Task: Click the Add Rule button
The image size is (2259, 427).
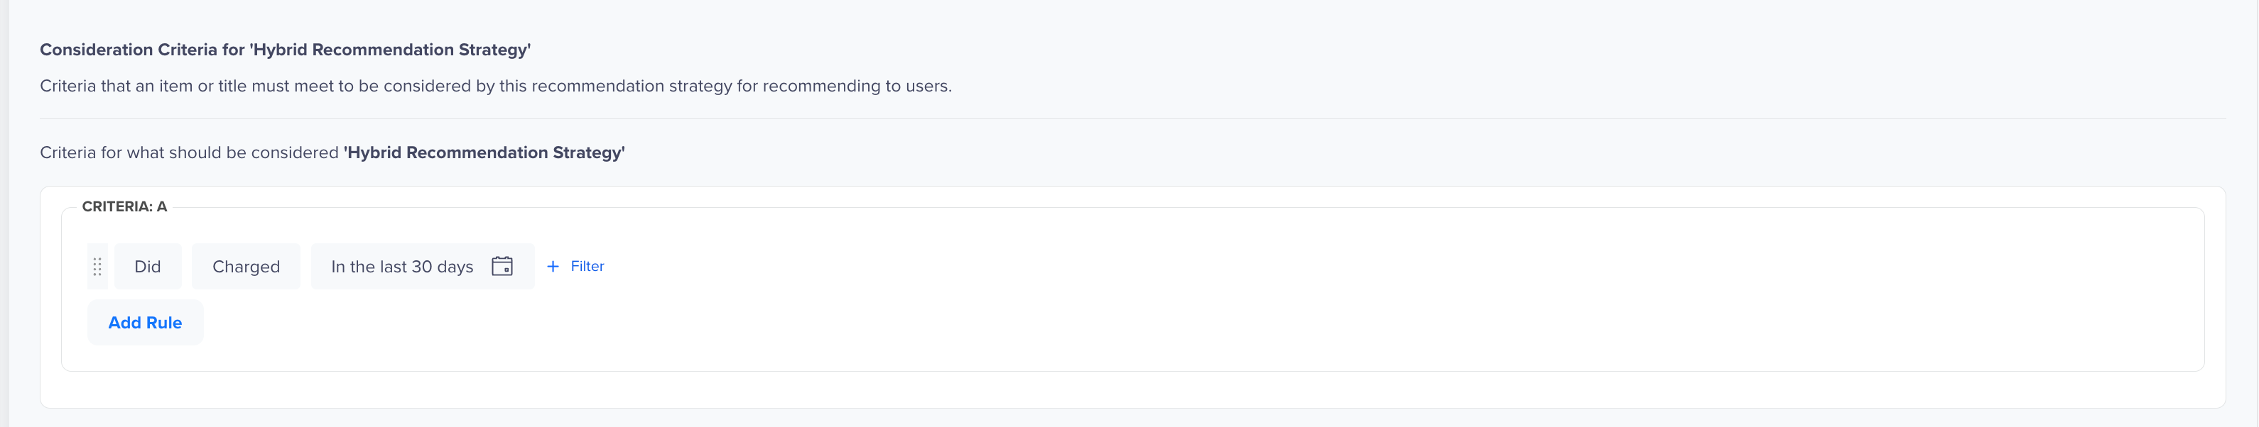Action: click(x=145, y=322)
